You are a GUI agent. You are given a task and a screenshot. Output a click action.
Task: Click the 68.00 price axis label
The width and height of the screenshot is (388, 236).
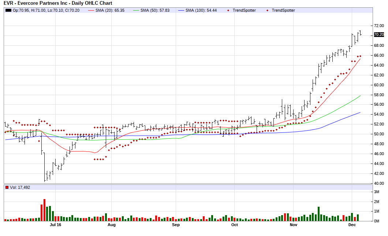[379, 45]
